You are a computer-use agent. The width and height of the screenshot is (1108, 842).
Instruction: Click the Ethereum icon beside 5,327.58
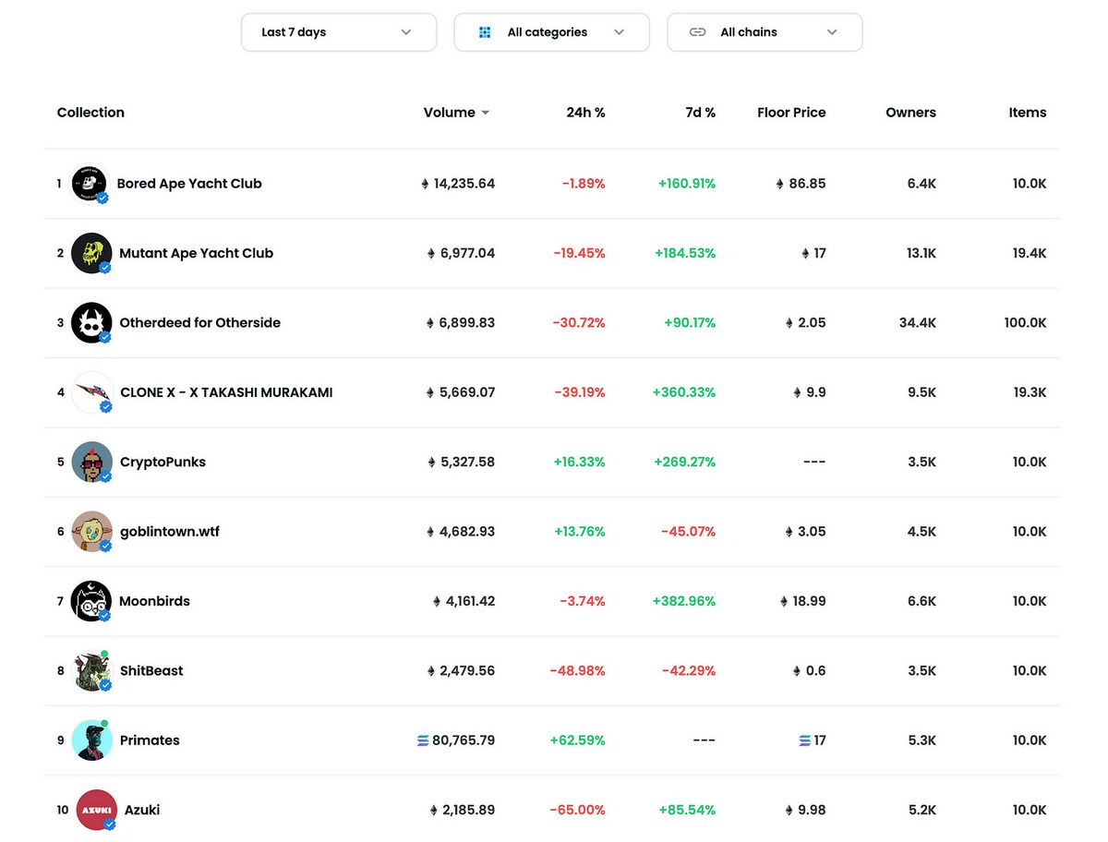click(x=430, y=463)
